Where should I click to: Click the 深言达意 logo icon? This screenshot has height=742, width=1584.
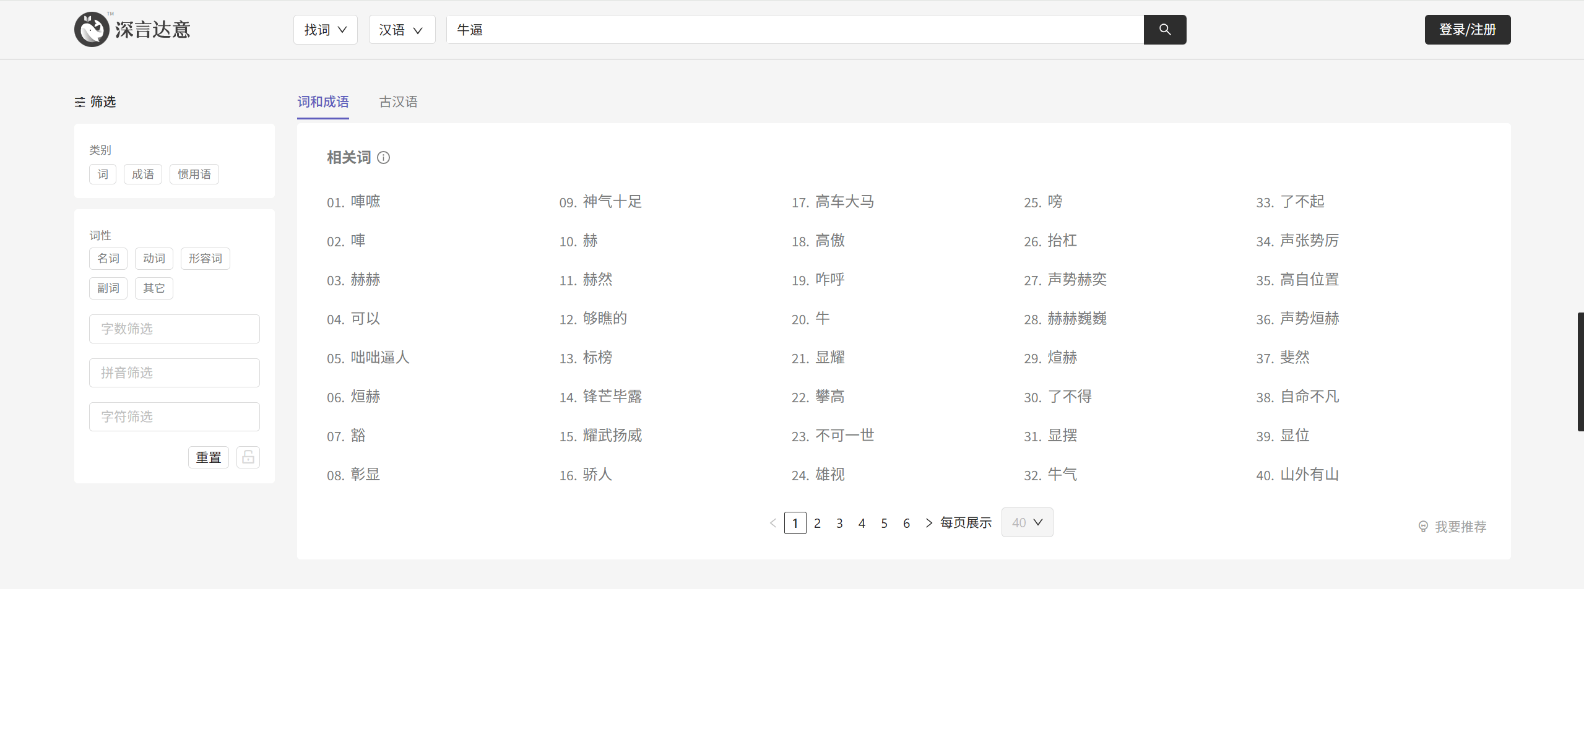click(x=91, y=29)
